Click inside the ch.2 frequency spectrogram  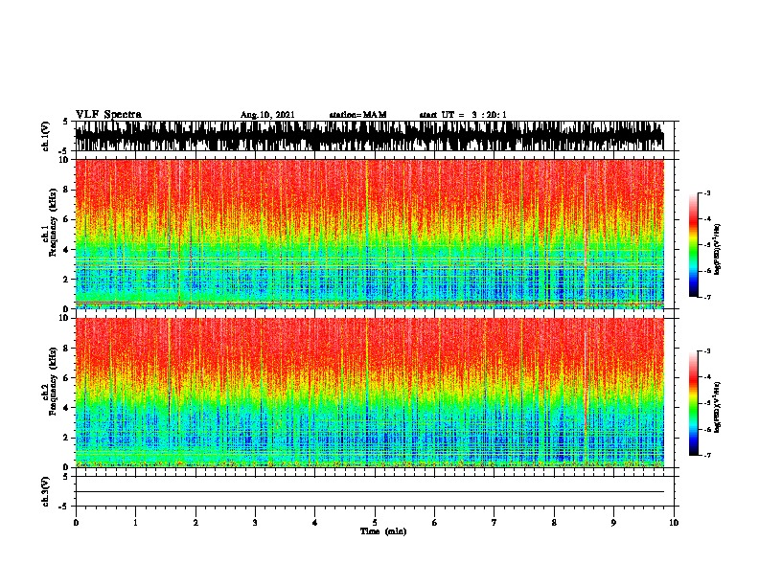[370, 393]
